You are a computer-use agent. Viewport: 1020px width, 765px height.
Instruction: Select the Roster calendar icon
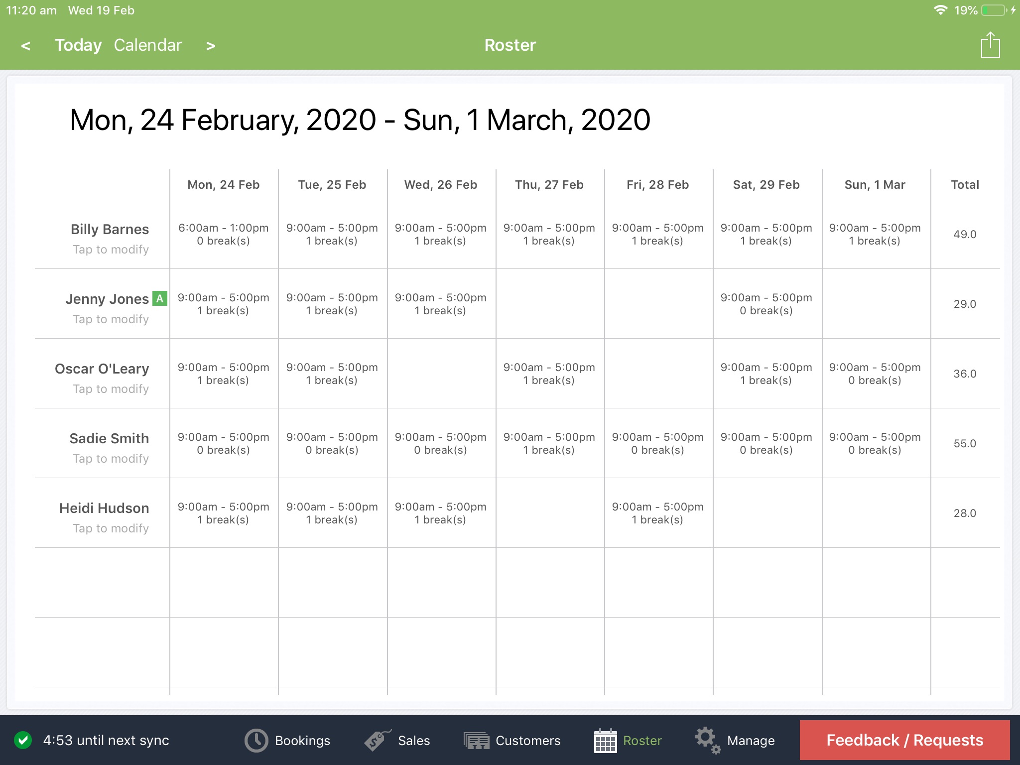click(605, 741)
